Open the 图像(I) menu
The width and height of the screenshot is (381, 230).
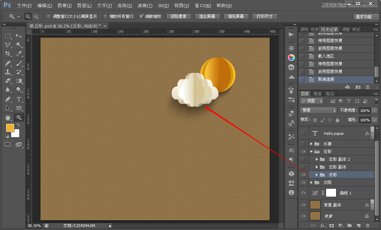click(x=65, y=6)
